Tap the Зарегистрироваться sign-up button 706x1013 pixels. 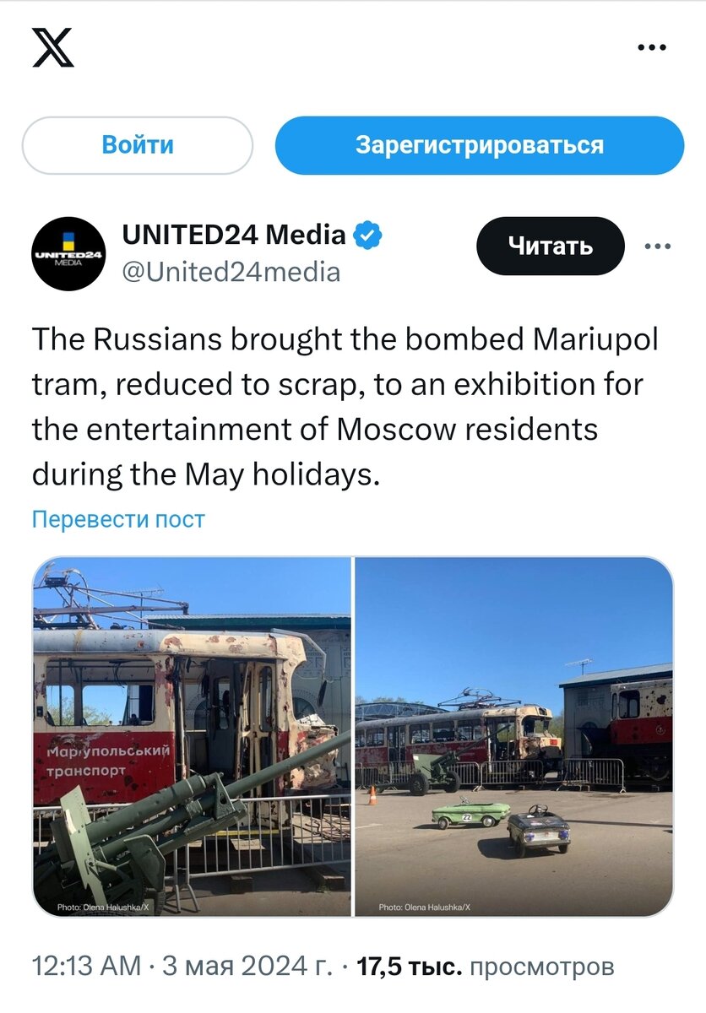[480, 145]
